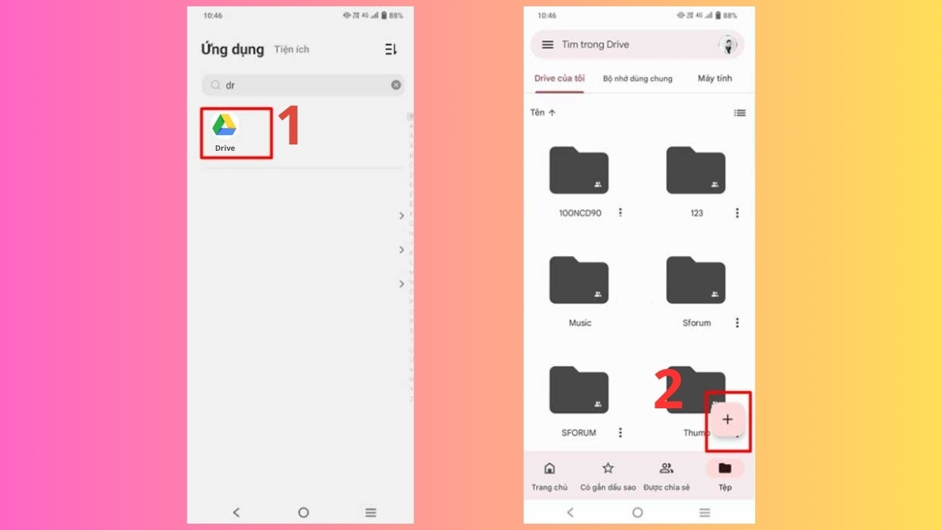Tap the launcher sort icon next to Ứng dụng
The height and width of the screenshot is (530, 942).
point(391,49)
